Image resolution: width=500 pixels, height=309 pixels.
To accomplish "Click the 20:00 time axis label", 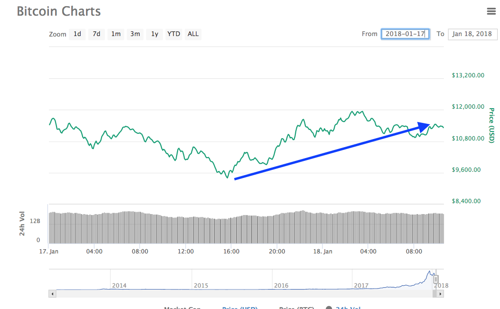I will 277,251.
